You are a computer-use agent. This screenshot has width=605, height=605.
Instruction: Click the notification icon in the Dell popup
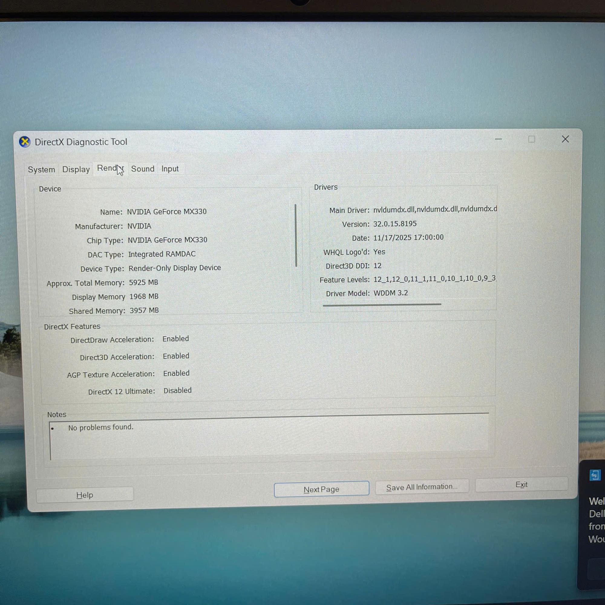(595, 475)
